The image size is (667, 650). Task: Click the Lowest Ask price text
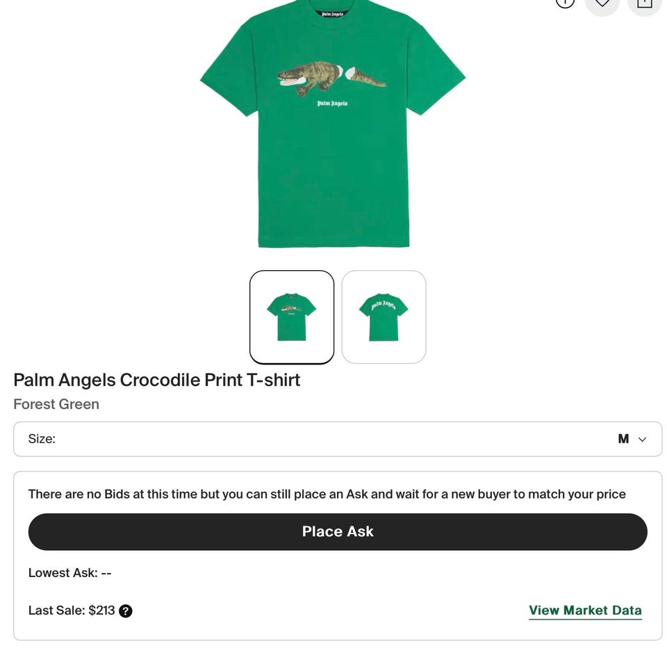(69, 573)
